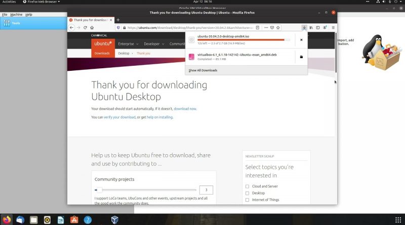Click Activities in top bar
Image resolution: width=405 pixels, height=225 pixels.
(9, 2)
